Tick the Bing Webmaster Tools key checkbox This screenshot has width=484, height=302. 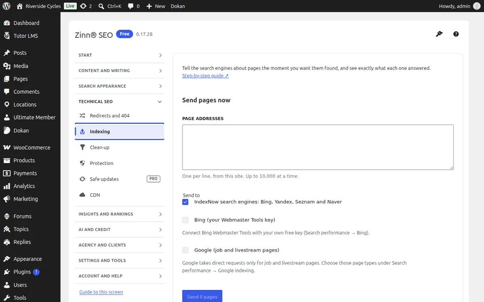(x=185, y=220)
